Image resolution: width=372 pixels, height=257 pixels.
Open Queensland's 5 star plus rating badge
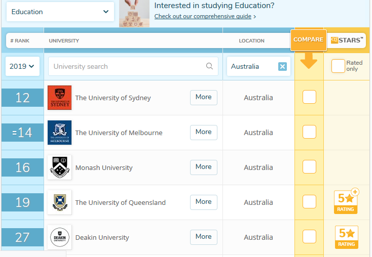point(346,202)
